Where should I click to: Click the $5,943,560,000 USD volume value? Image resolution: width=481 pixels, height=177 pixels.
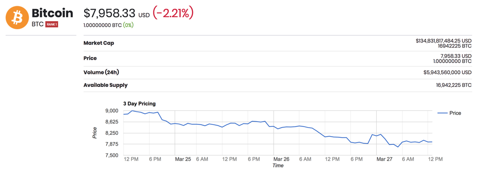tap(447, 72)
